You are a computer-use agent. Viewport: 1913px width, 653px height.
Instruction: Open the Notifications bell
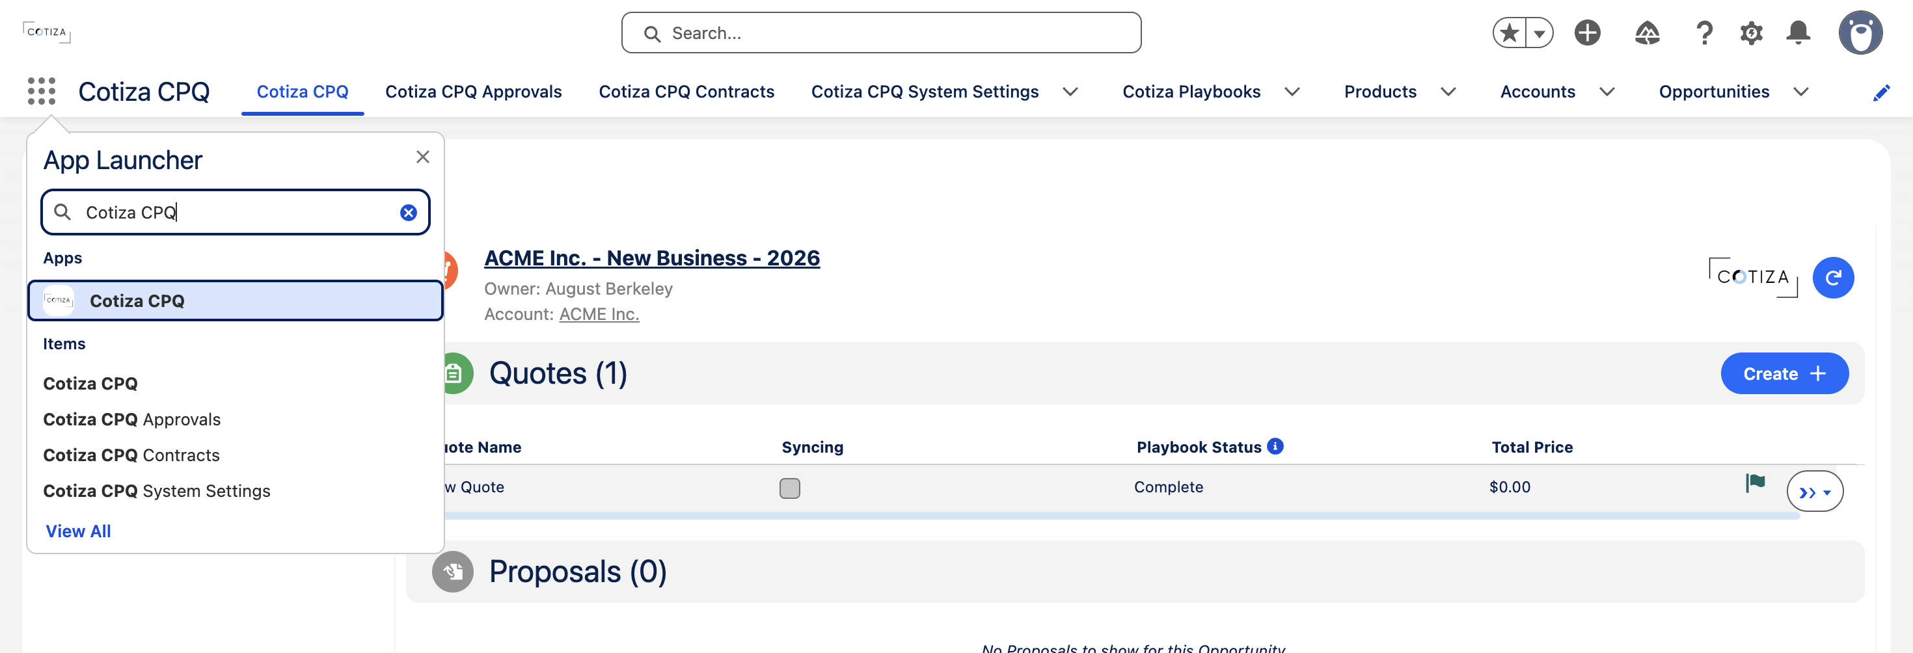pyautogui.click(x=1798, y=33)
